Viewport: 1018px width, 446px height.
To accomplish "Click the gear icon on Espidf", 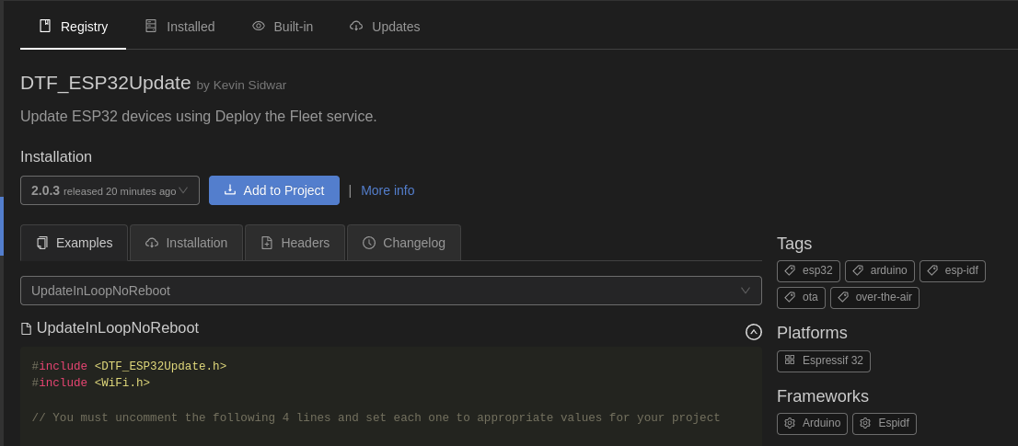I will coord(865,423).
